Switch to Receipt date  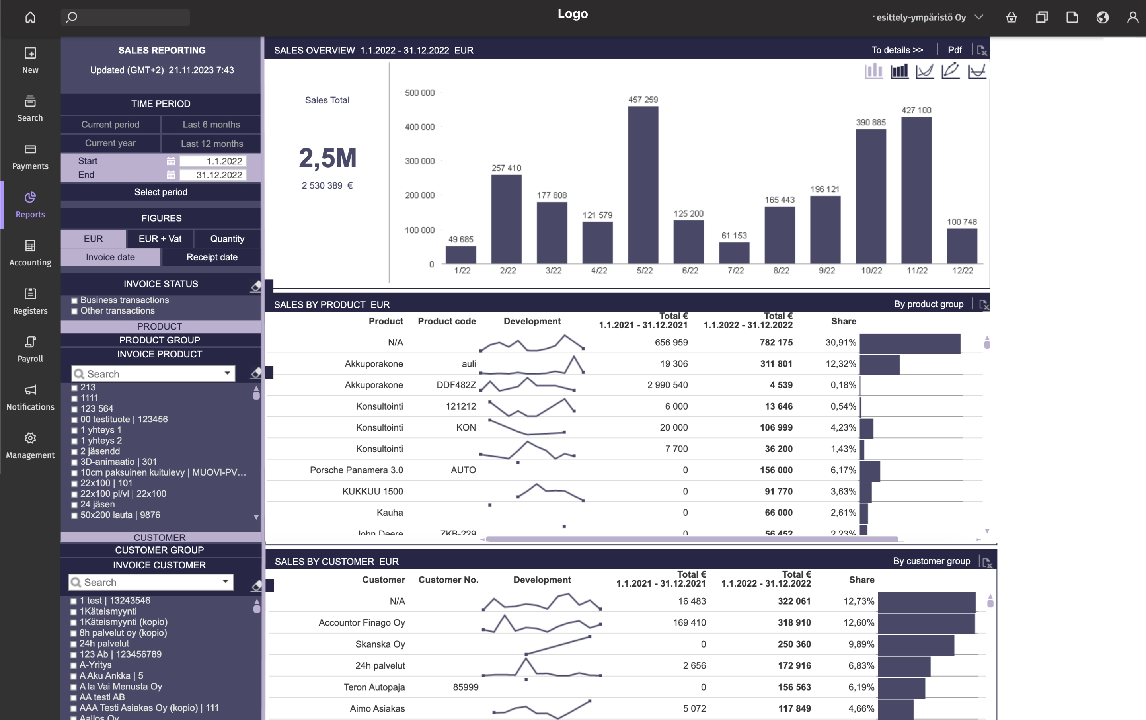tap(212, 257)
